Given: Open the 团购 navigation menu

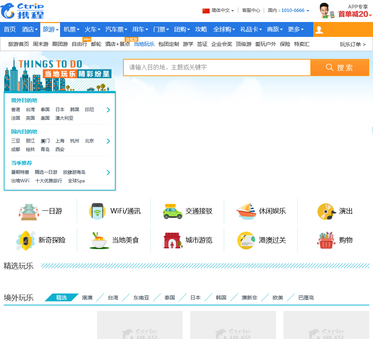Looking at the screenshot, I should 182,29.
